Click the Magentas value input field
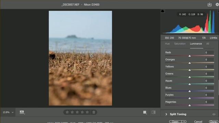Screen dimensions: 219x123 click(x=209, y=102)
